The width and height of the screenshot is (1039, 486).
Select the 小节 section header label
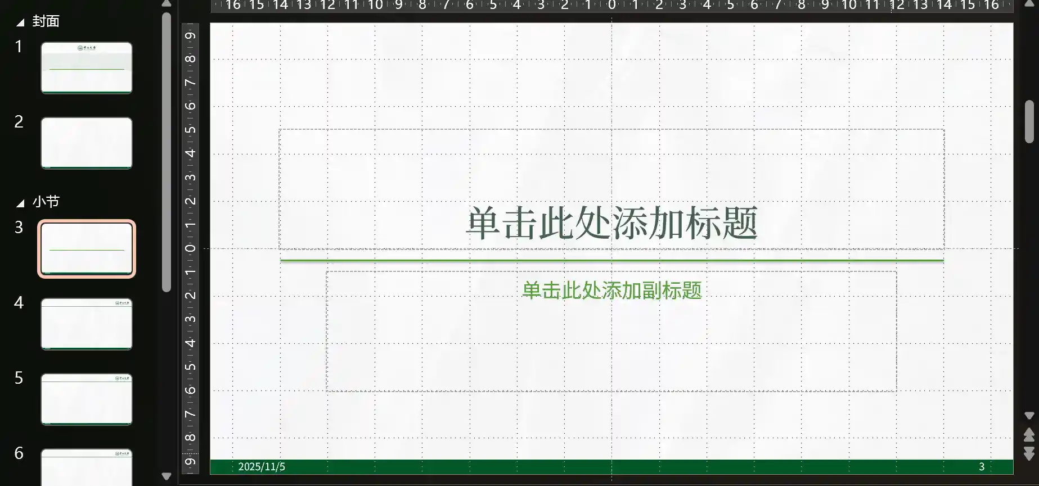[x=46, y=202]
